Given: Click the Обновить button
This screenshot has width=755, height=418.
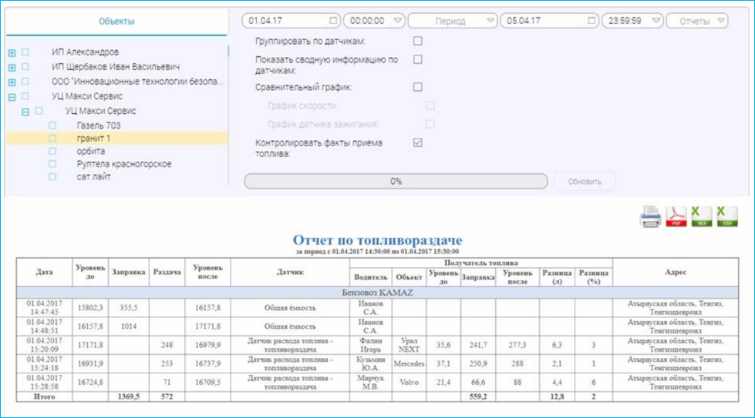Looking at the screenshot, I should (585, 181).
